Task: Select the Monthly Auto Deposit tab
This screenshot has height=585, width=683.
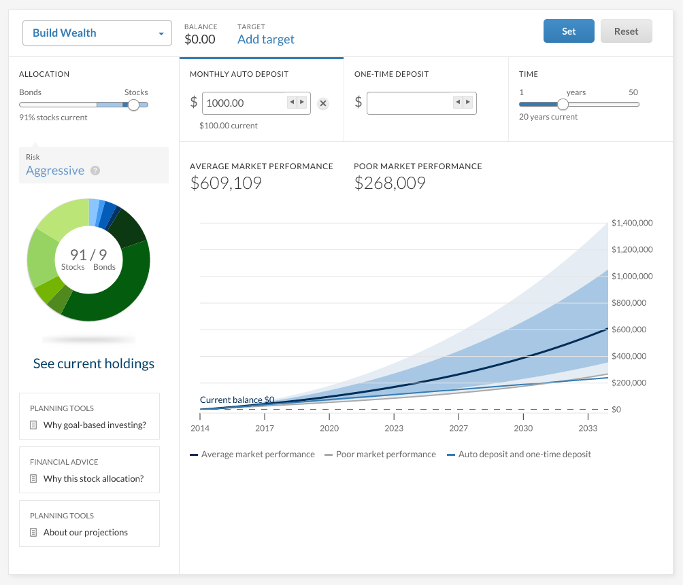Action: 239,74
